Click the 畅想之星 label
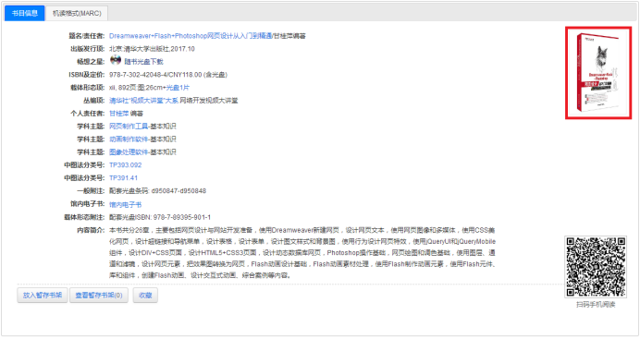The width and height of the screenshot is (640, 339). click(x=91, y=62)
